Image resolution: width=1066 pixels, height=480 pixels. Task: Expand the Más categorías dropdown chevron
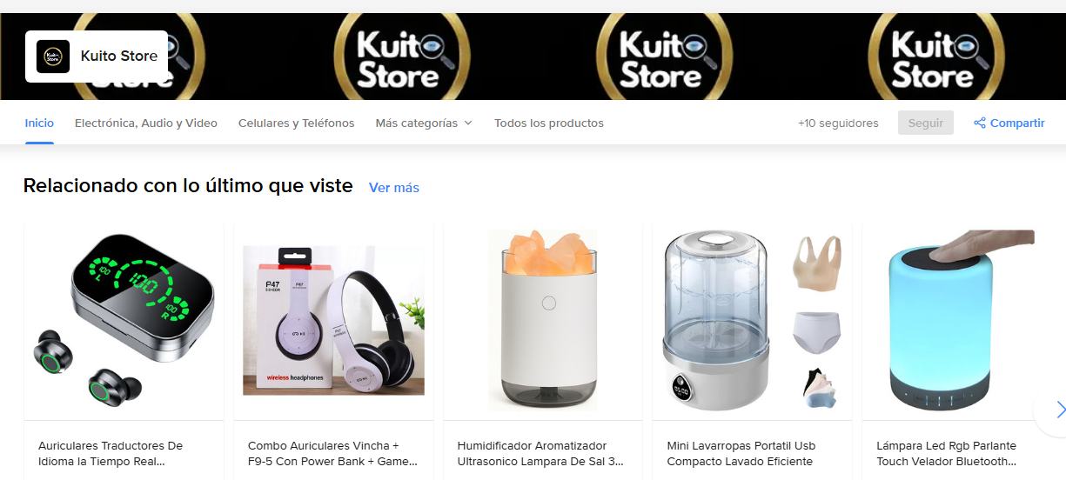(468, 123)
